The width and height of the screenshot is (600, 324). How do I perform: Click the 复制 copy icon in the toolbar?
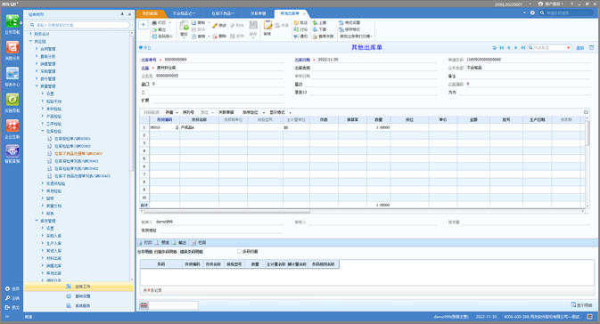pyautogui.click(x=193, y=22)
